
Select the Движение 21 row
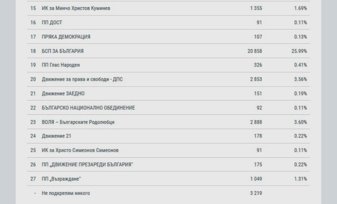coord(168,136)
